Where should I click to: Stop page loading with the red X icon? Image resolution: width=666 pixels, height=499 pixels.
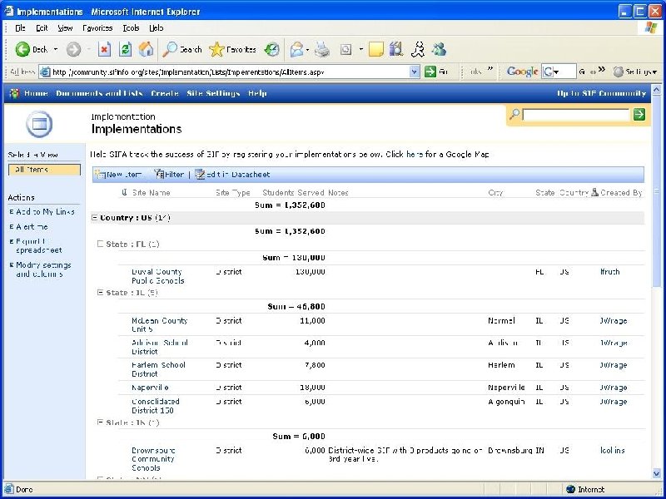pyautogui.click(x=105, y=50)
